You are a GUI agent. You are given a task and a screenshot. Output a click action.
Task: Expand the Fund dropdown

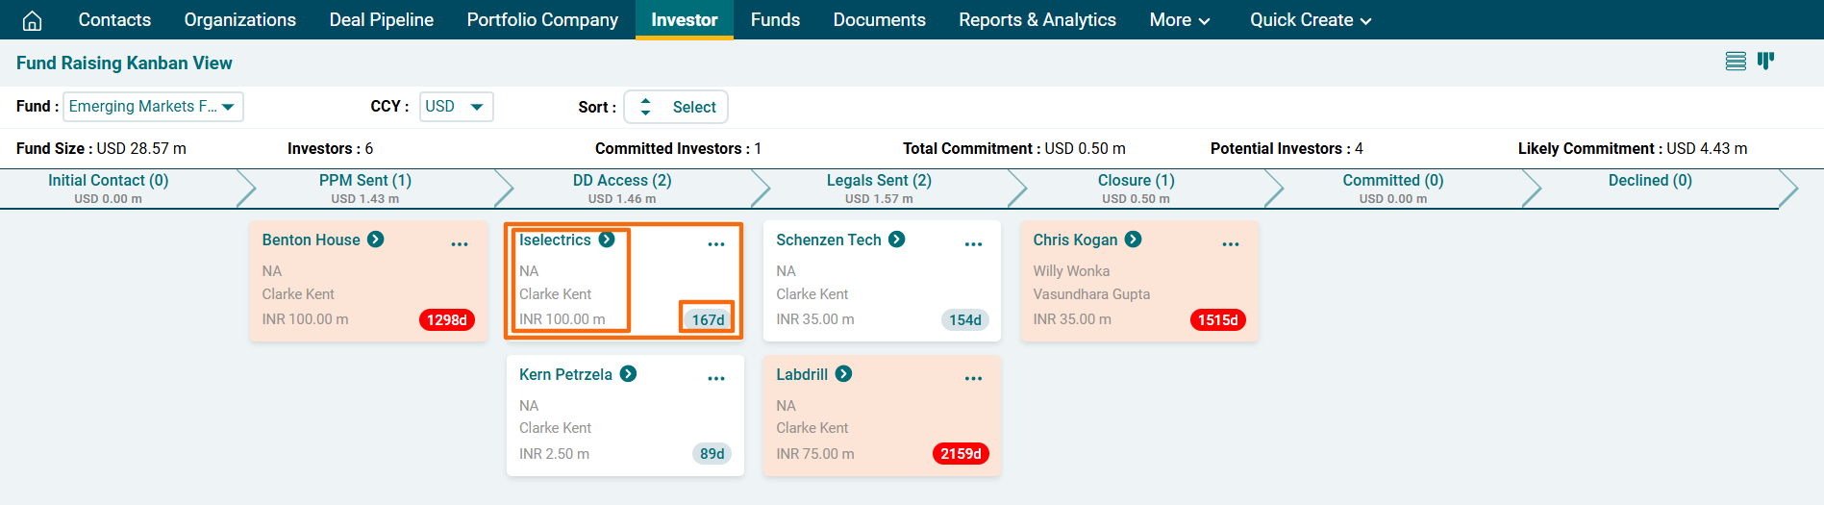[153, 107]
